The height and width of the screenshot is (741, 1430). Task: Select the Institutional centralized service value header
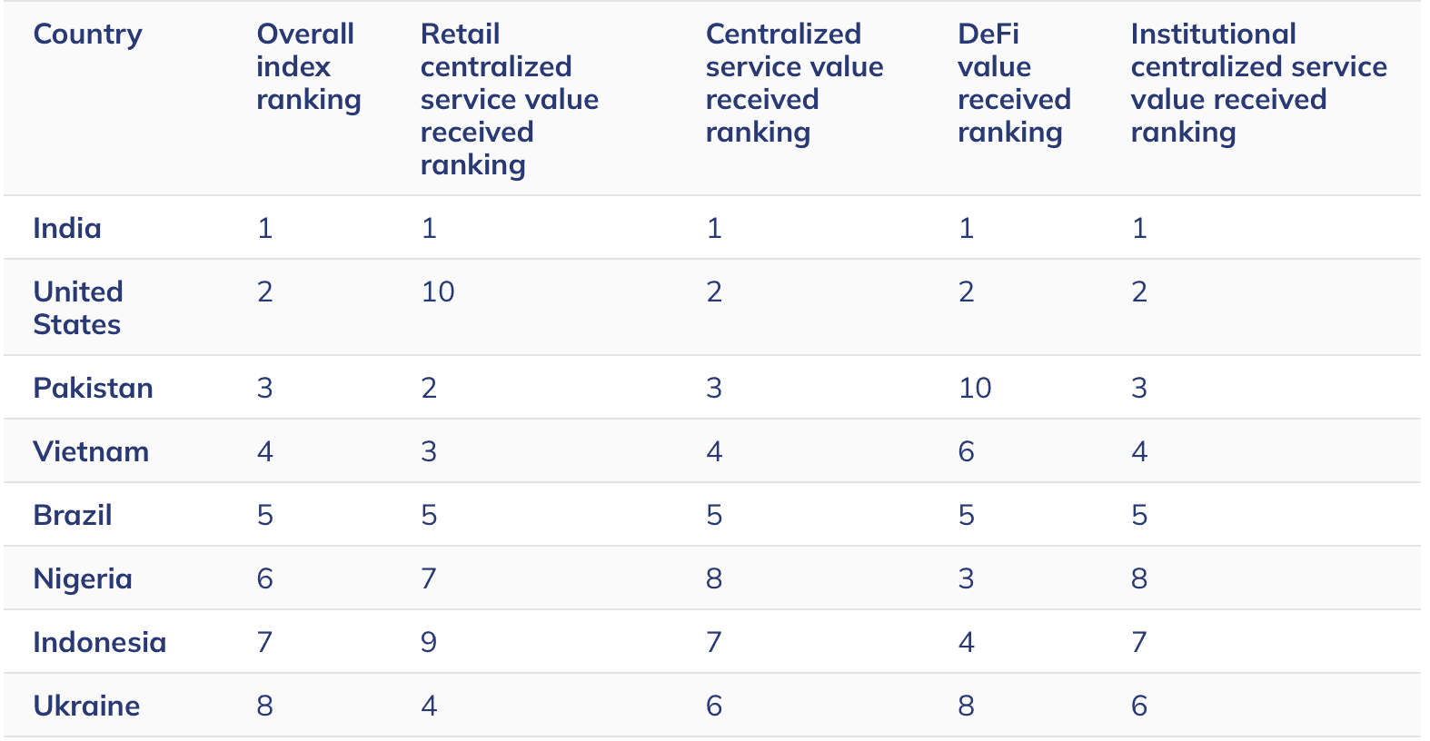coord(1258,84)
